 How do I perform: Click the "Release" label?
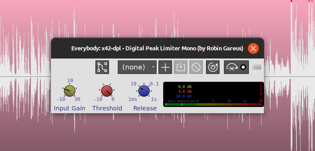(x=145, y=108)
